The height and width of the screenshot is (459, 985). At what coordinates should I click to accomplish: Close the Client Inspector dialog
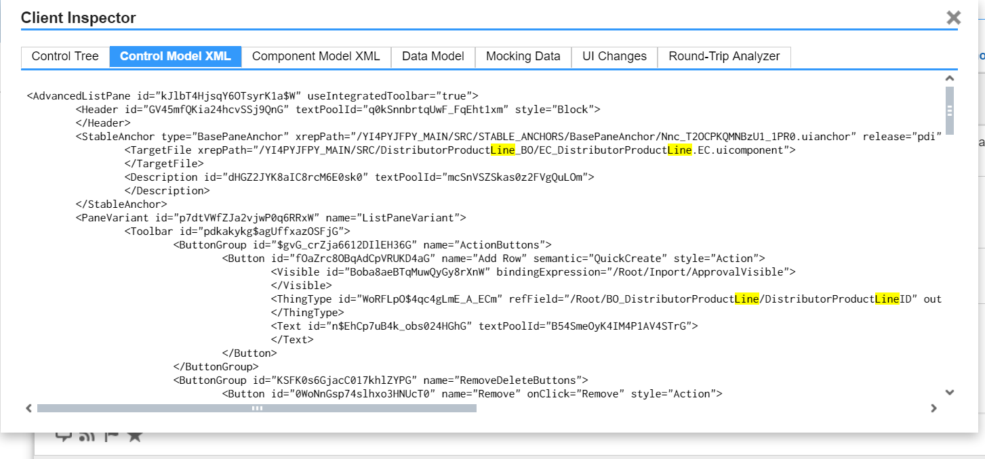pyautogui.click(x=953, y=18)
